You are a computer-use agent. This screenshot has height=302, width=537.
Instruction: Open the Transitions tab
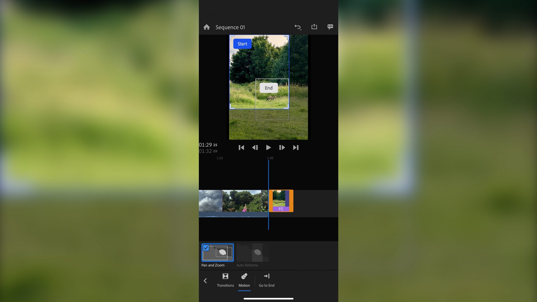pos(225,280)
